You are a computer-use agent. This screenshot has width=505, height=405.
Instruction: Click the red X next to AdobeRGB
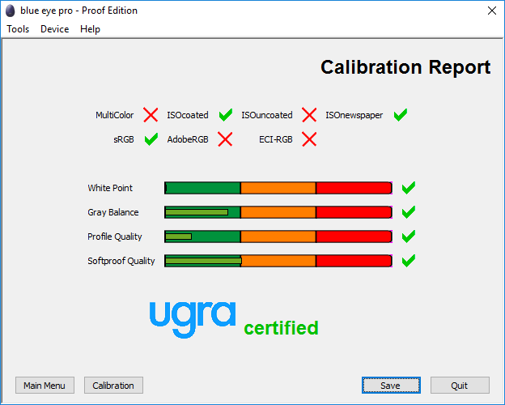[226, 139]
